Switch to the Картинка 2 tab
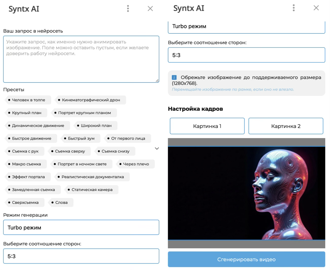 [x=286, y=126]
